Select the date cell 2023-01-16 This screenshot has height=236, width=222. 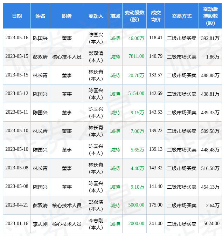point(17,223)
